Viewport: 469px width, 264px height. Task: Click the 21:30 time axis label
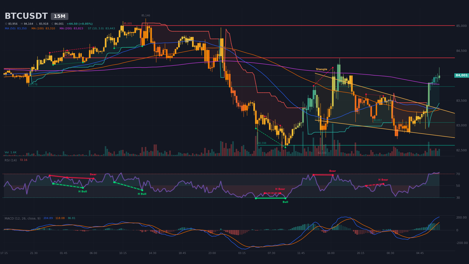[x=34, y=253]
